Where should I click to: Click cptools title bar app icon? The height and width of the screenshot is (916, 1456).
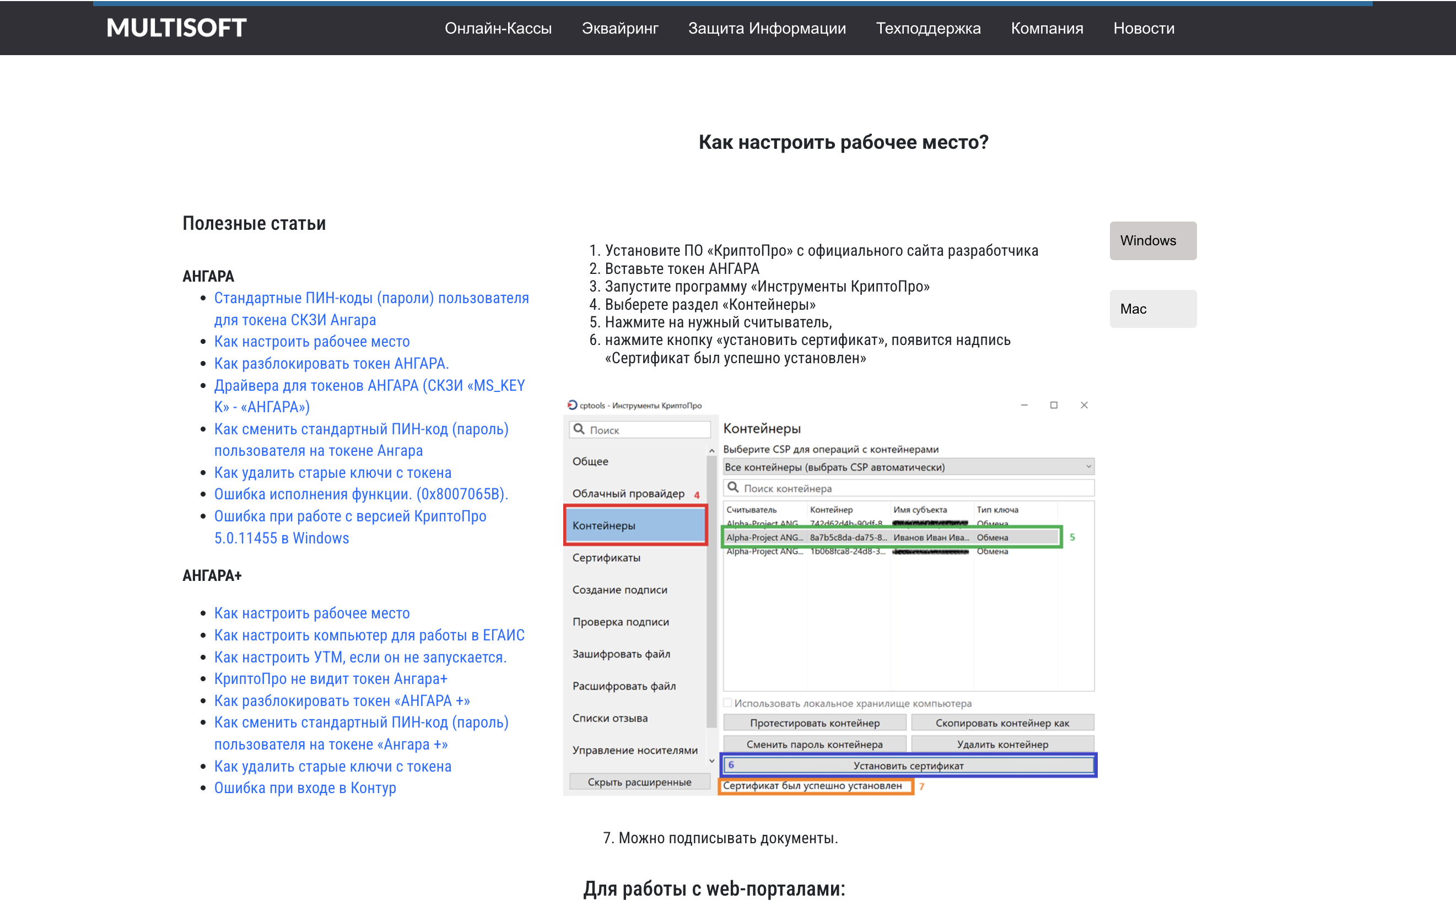[x=572, y=405]
